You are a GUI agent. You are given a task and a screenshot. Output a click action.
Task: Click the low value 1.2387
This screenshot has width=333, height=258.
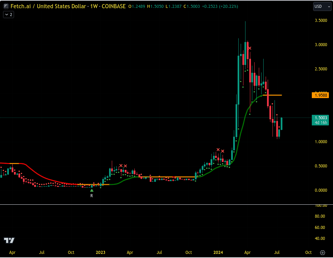(175, 6)
